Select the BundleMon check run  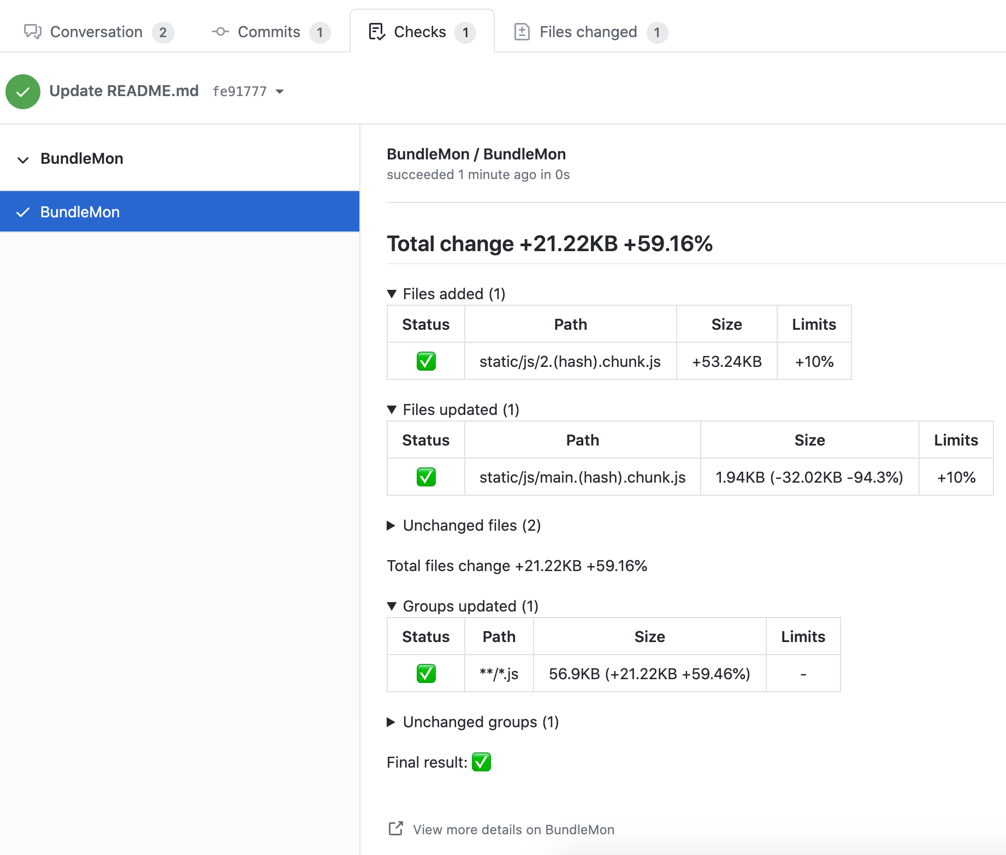click(x=180, y=212)
